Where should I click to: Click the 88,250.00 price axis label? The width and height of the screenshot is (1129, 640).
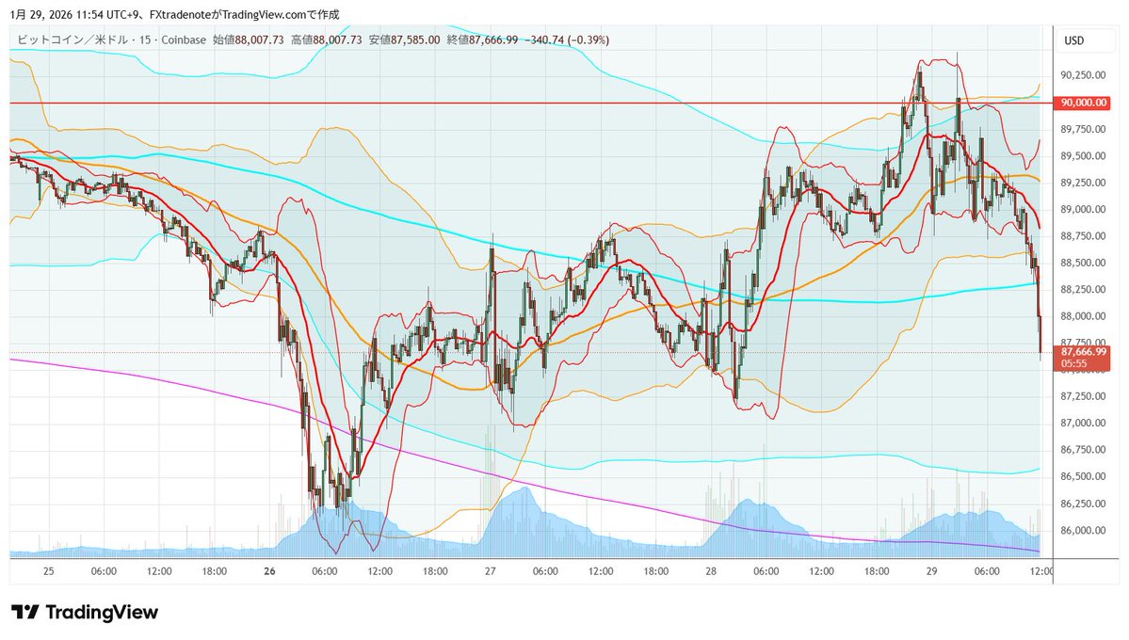coord(1083,289)
